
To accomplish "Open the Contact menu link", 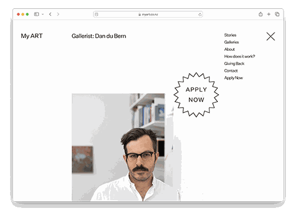I will (x=231, y=70).
